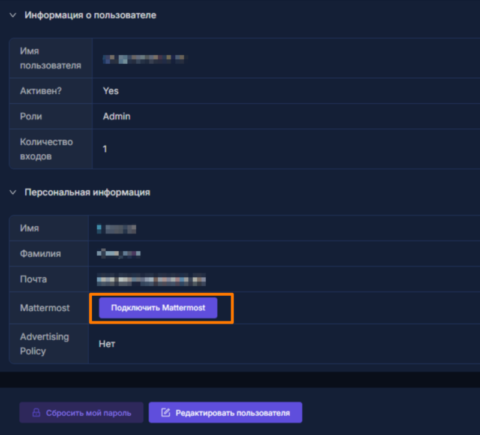Click the 'Роли' label
Viewport: 480px width, 435px height.
click(x=31, y=116)
